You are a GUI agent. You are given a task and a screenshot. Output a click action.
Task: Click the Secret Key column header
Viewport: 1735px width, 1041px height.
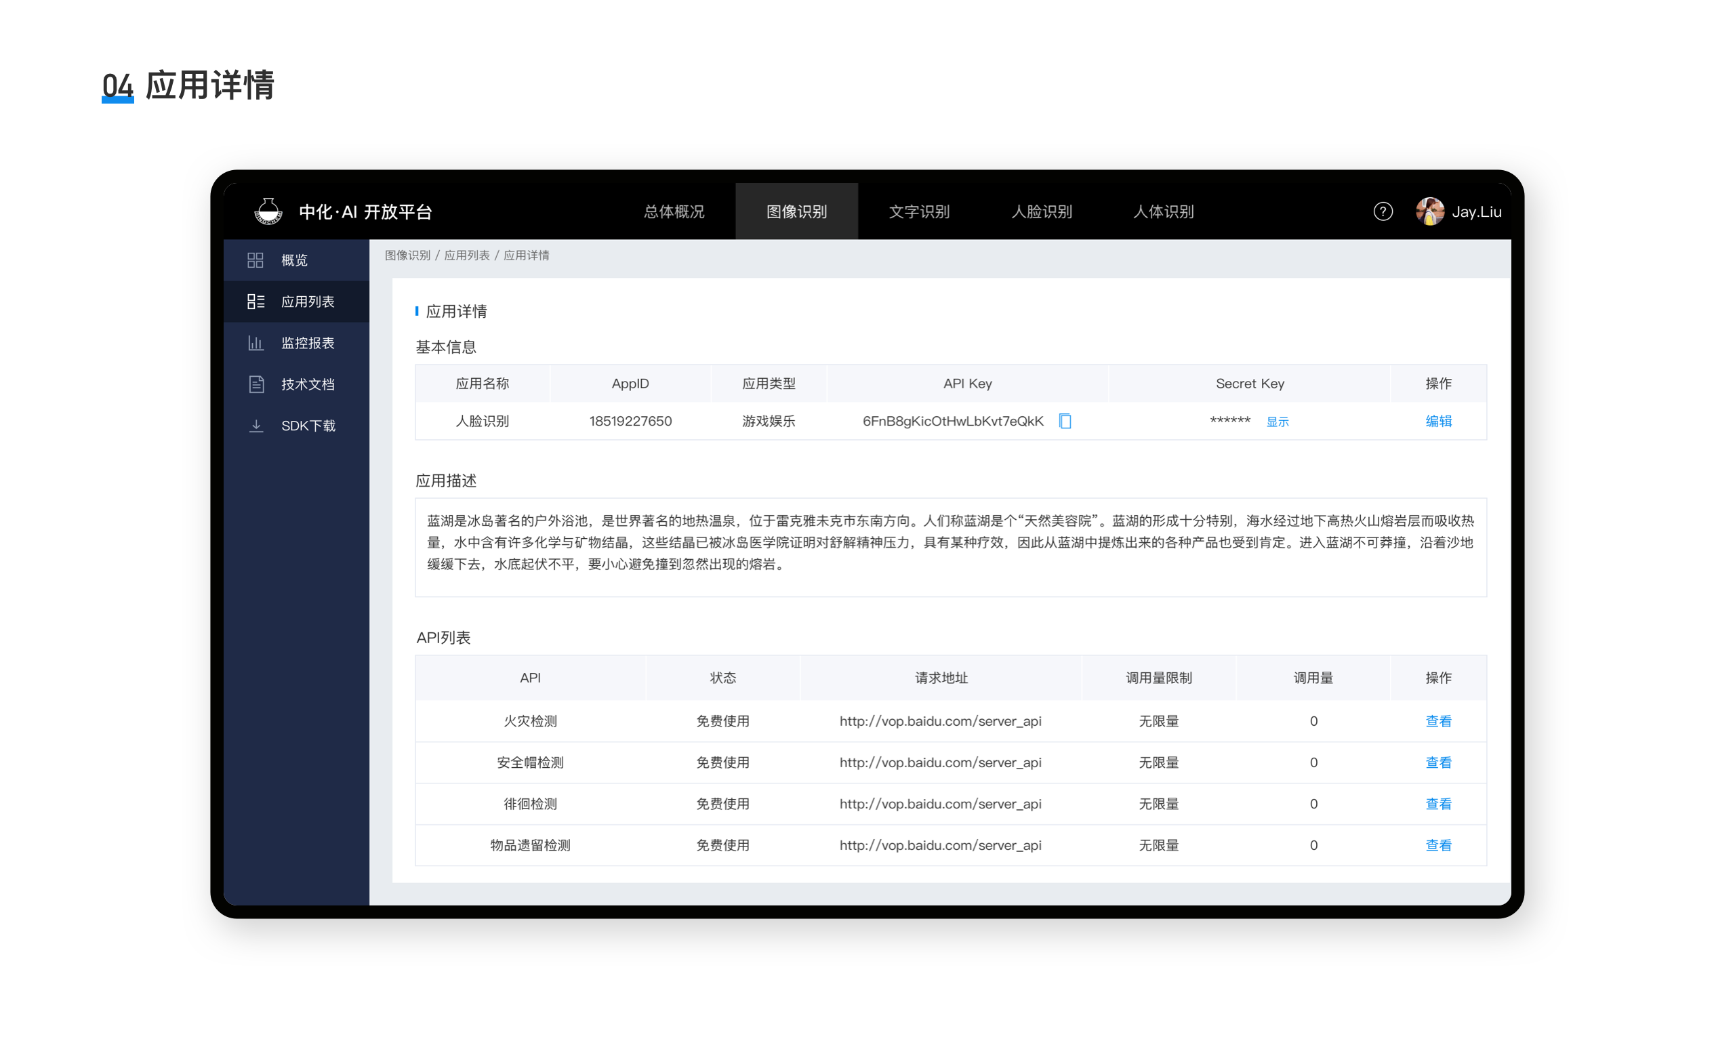pos(1250,384)
